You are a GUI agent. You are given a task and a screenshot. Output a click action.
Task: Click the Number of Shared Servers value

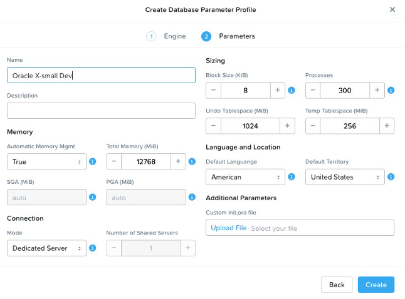(151, 248)
